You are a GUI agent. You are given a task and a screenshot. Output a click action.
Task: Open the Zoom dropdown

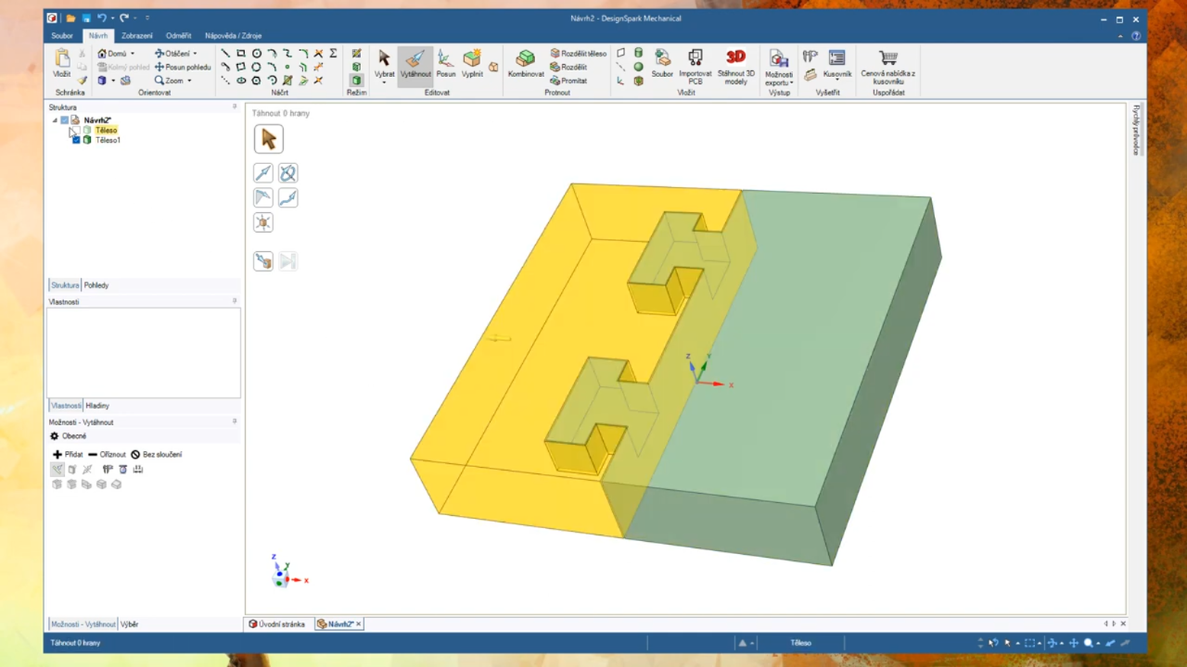[172, 81]
